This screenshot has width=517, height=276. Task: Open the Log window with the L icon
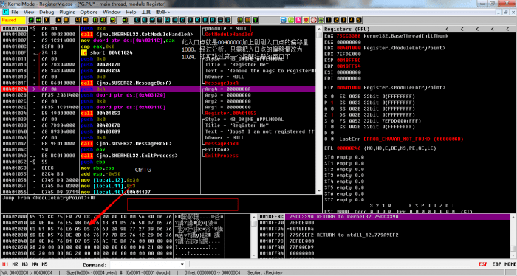tap(137, 20)
